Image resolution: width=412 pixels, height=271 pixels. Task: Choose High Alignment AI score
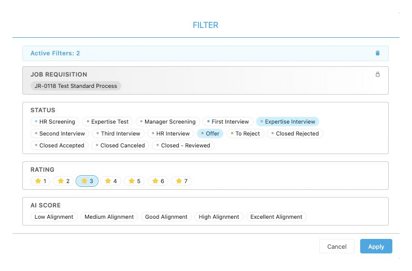219,217
